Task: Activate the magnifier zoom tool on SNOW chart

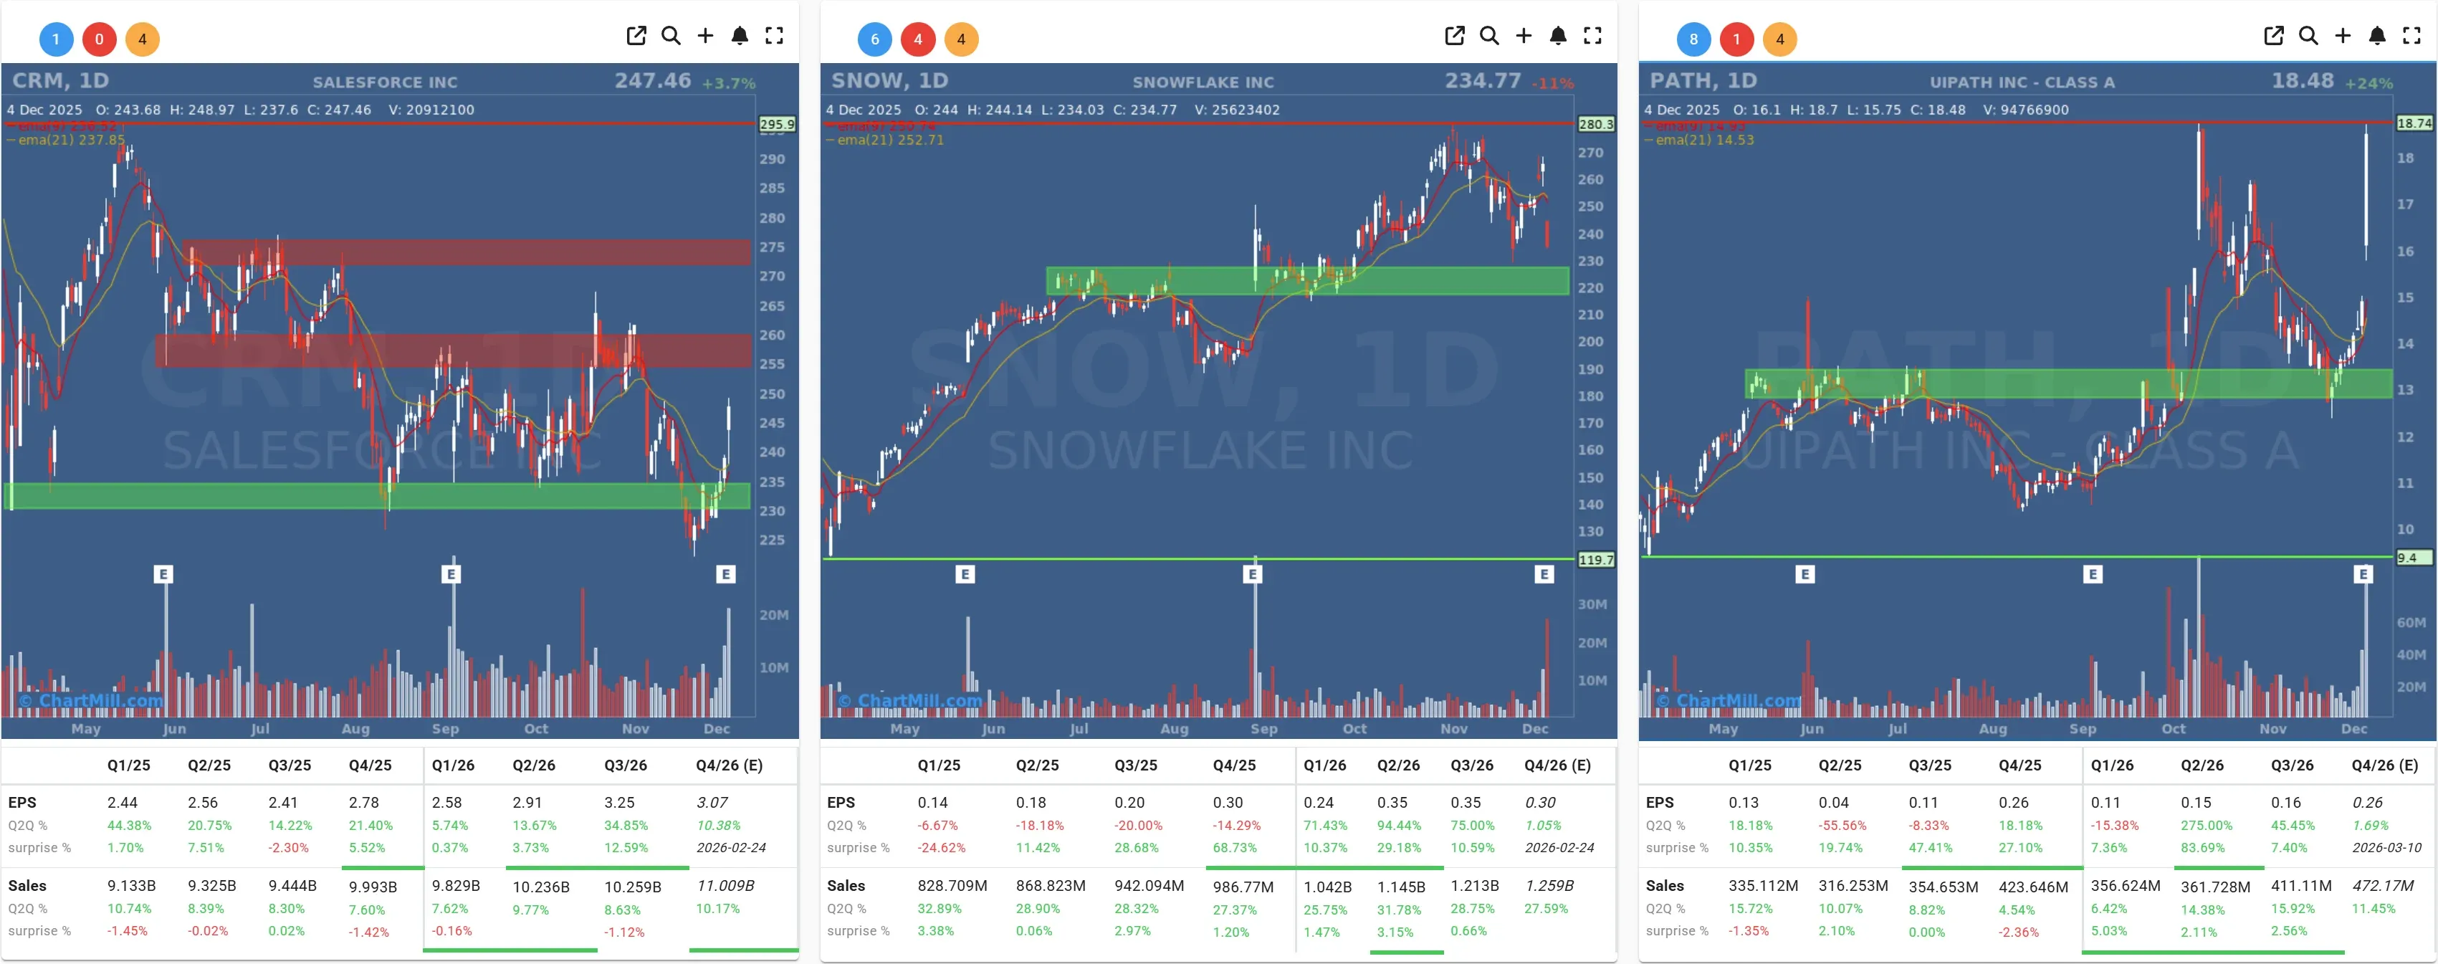Action: [1488, 36]
